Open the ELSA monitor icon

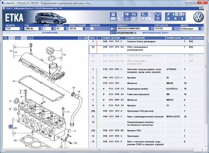[x=144, y=14]
